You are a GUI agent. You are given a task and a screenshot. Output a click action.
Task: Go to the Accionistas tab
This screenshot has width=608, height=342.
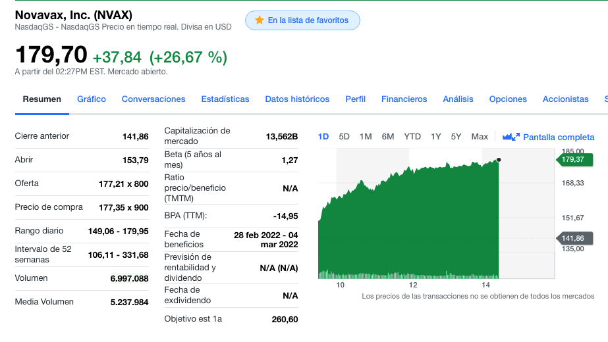[x=565, y=99]
